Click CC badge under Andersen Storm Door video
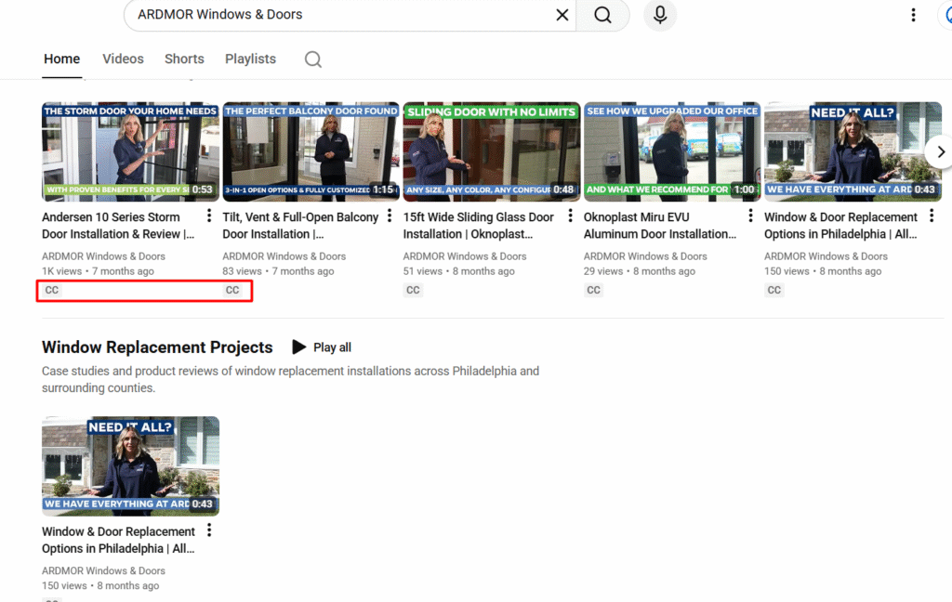 coord(52,290)
